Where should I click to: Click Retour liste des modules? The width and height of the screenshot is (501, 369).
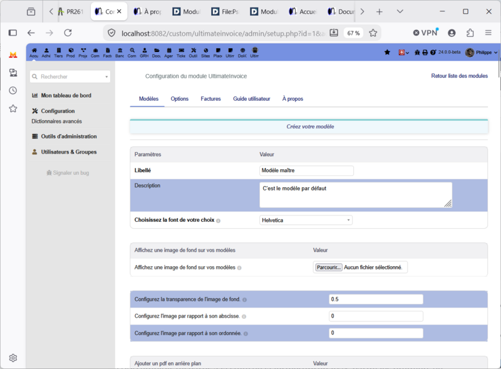[x=460, y=76]
